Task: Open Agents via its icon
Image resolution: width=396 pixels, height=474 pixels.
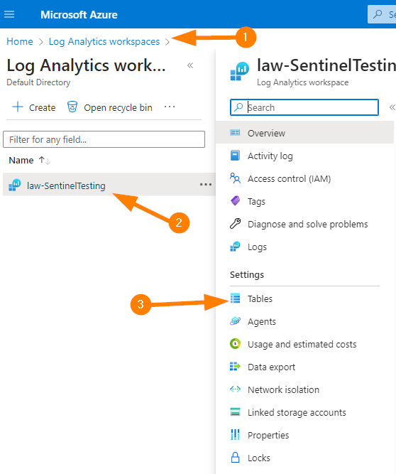Action: 235,321
